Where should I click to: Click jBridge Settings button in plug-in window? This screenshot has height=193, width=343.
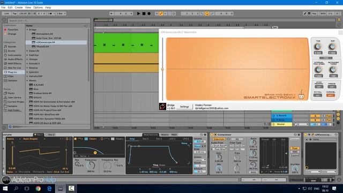point(184,107)
